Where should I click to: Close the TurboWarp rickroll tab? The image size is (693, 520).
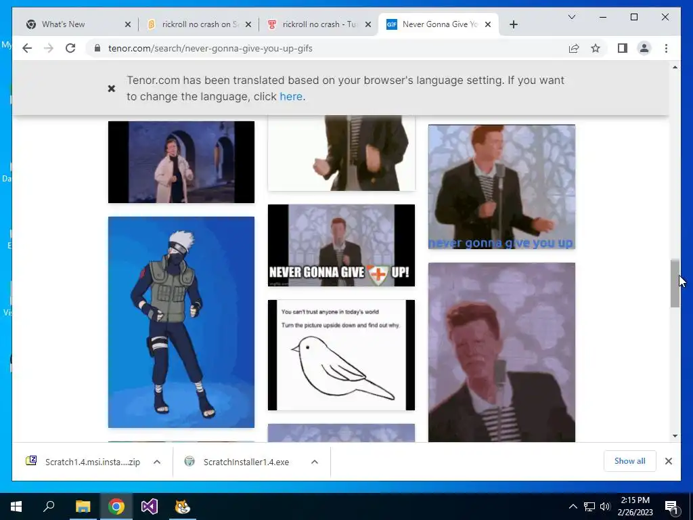click(x=367, y=24)
